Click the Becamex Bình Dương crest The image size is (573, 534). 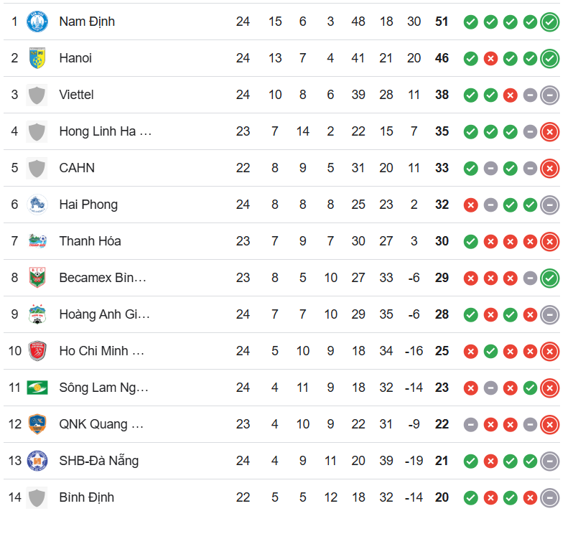coord(37,278)
